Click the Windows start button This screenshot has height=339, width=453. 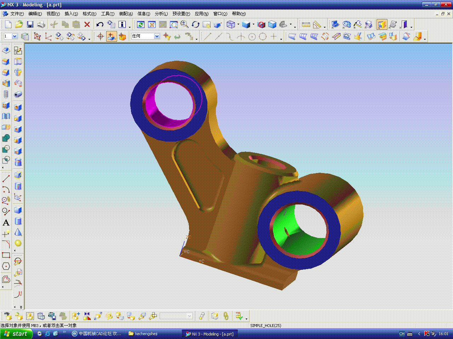coord(16,334)
